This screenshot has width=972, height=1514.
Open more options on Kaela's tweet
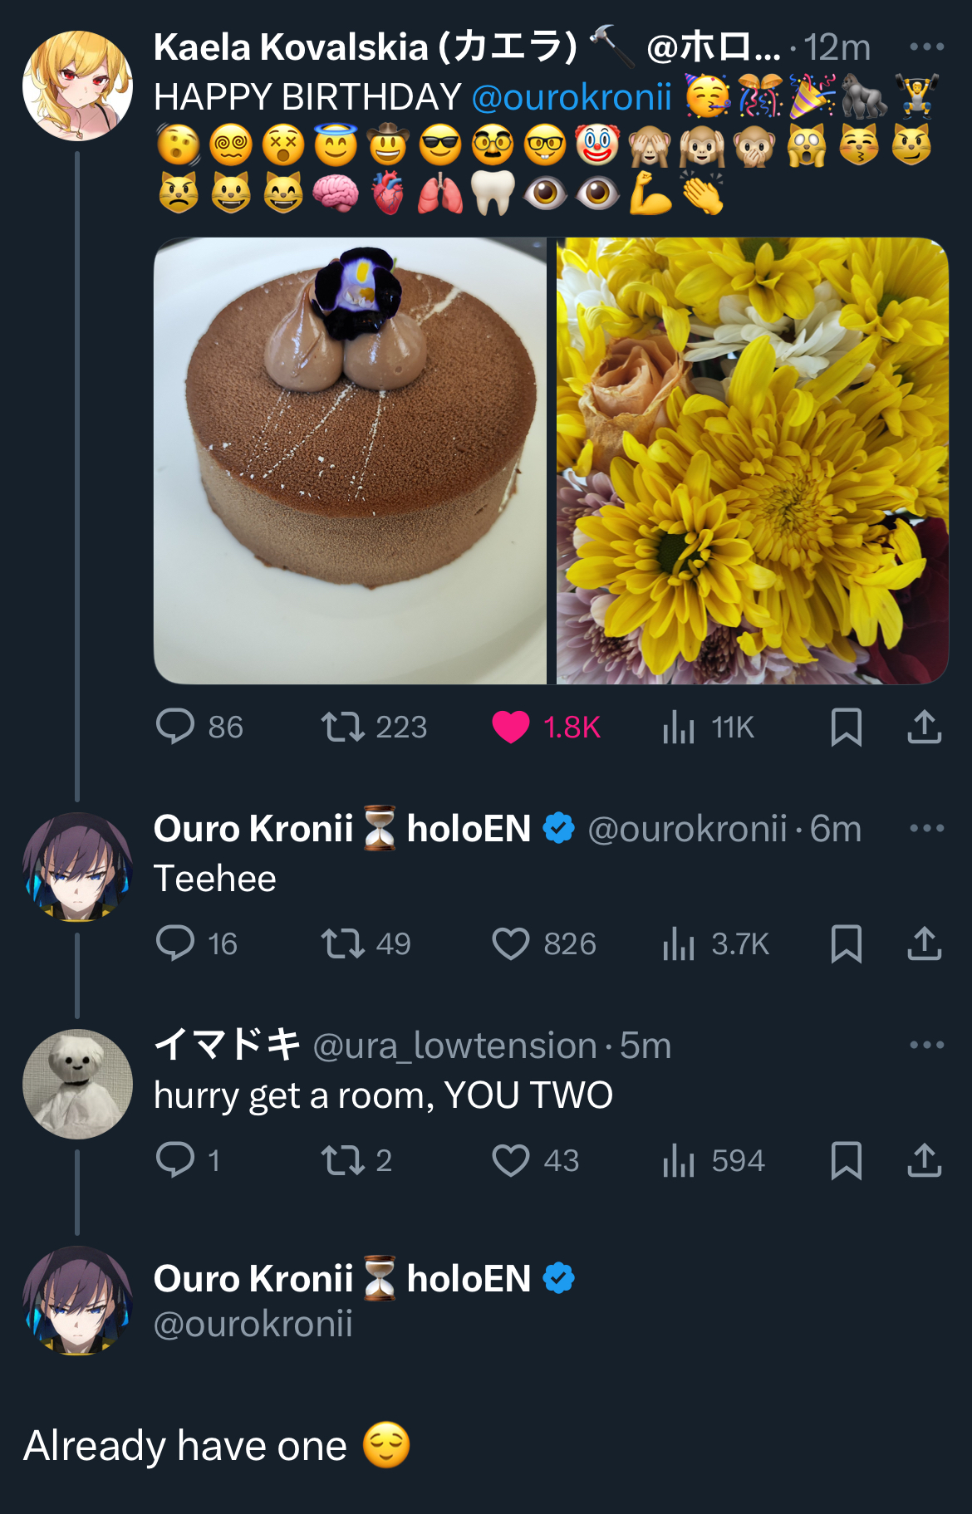(926, 47)
